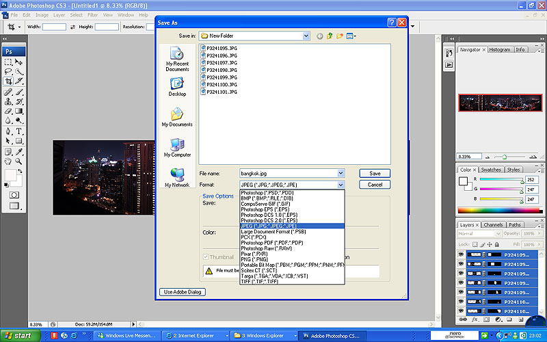Viewport: 547px width, 342px height.
Task: Open the History panel from the dock
Action: pyautogui.click(x=449, y=53)
